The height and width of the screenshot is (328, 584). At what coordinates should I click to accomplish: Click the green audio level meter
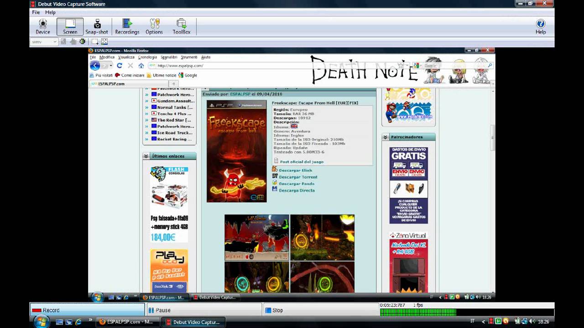(418, 313)
